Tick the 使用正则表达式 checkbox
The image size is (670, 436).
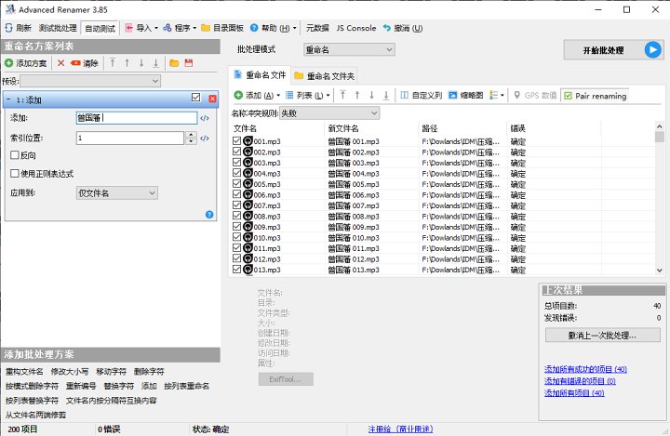[x=14, y=173]
